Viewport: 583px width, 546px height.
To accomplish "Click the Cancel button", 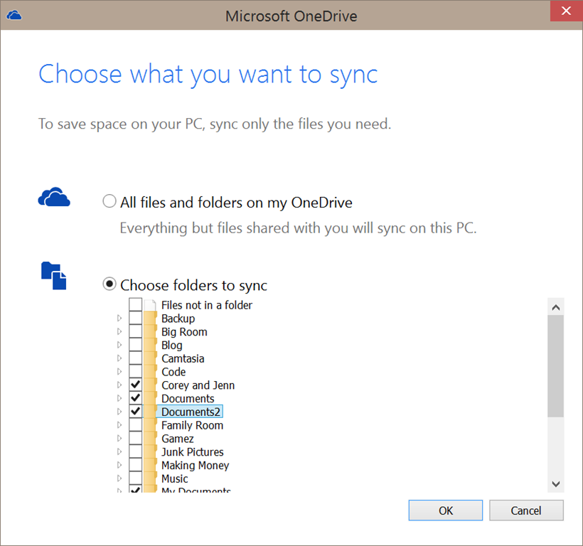I will click(x=526, y=510).
